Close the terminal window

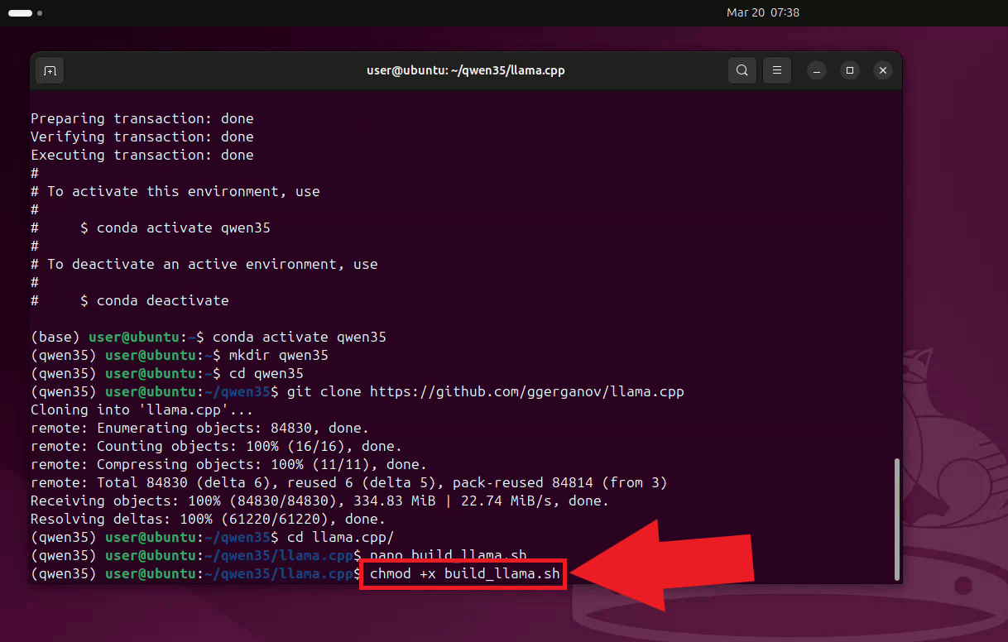[x=882, y=70]
